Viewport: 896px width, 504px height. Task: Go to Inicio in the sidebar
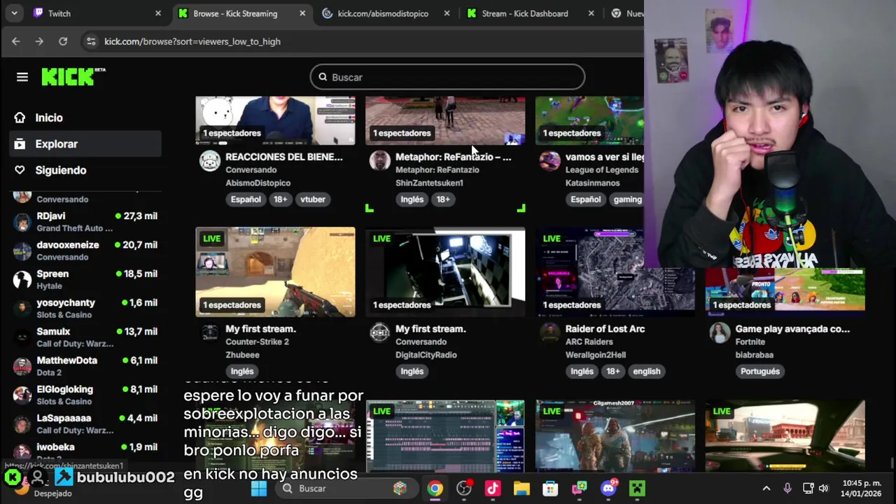coord(49,118)
